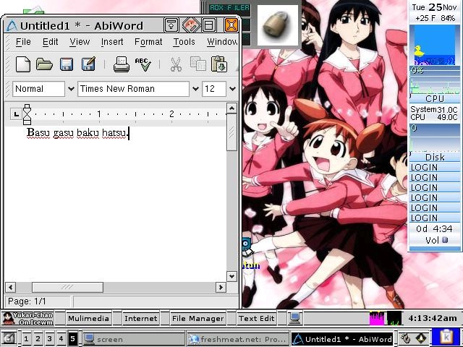Create a new document with the blank page icon

pos(23,64)
